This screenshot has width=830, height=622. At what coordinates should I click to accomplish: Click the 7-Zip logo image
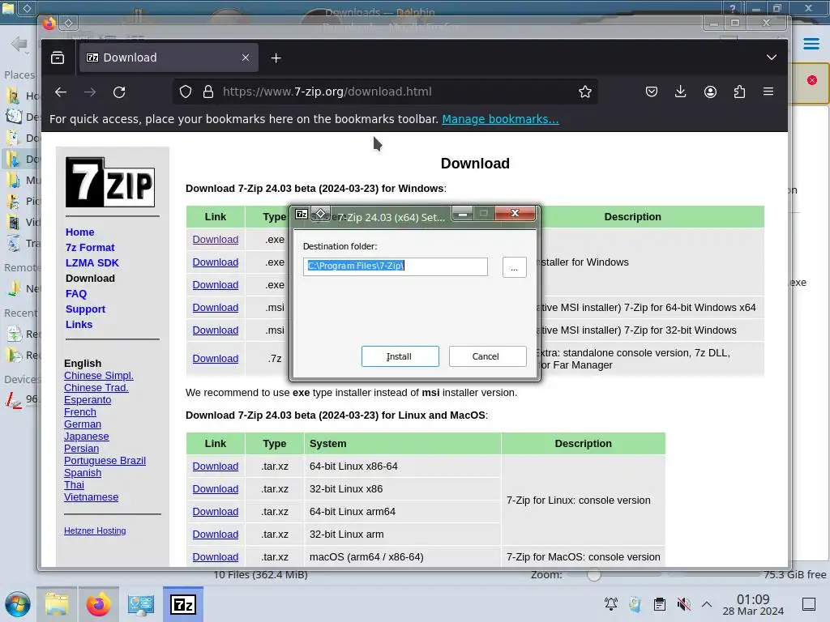[x=110, y=182]
